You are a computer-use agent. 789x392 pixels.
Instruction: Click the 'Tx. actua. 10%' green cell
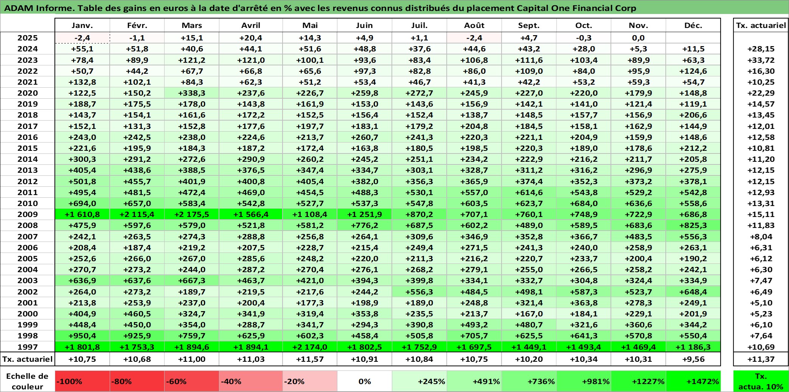761,381
